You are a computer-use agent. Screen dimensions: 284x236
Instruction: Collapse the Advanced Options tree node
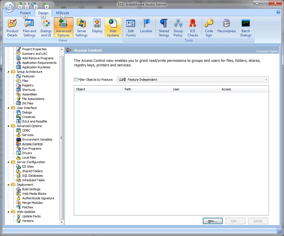8,126
